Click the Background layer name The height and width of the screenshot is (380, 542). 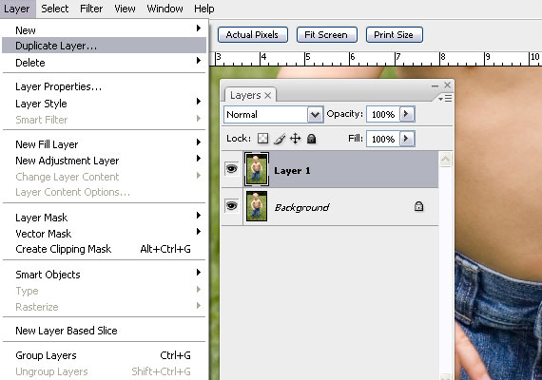point(301,207)
